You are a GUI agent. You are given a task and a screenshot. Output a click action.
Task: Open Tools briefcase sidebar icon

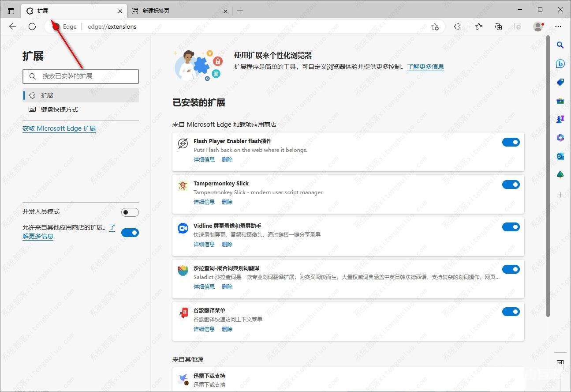(x=560, y=101)
